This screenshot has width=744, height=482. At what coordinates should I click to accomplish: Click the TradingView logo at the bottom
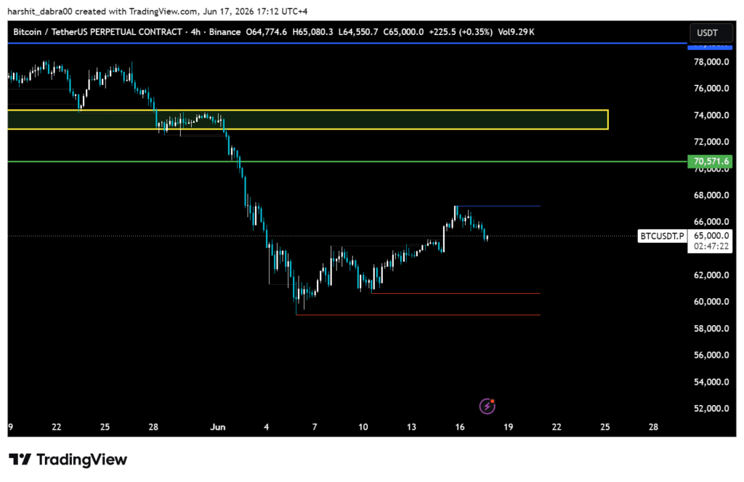coord(68,459)
